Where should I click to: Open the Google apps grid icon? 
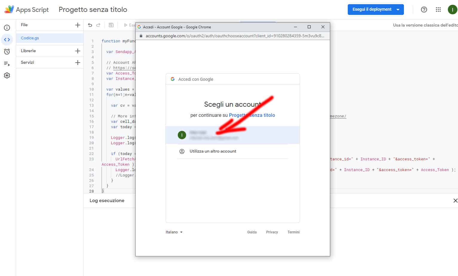pos(438,10)
